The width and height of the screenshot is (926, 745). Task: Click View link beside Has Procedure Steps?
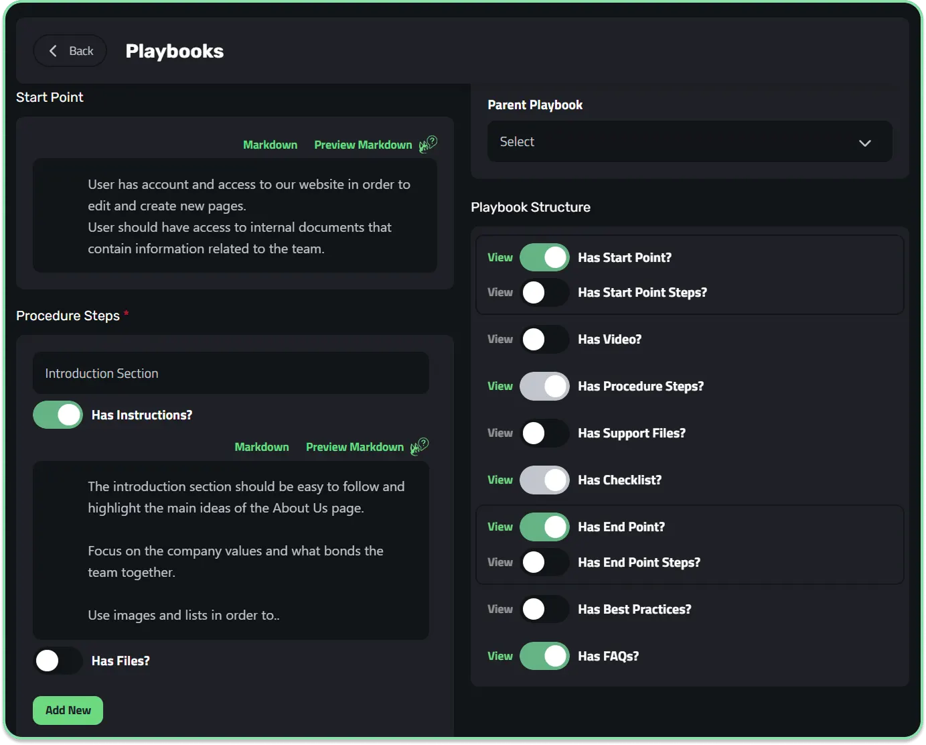click(x=500, y=386)
